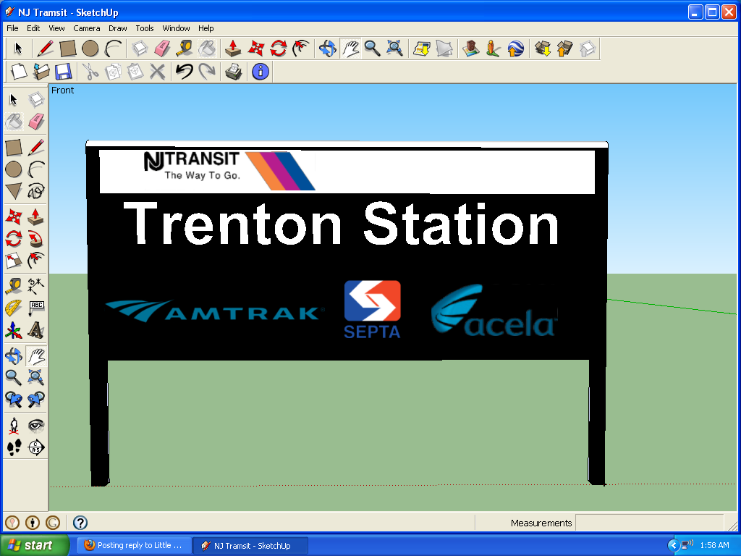Screen dimensions: 741x556
Task: Click the Copy icon in the standard toolbar
Action: (x=113, y=72)
